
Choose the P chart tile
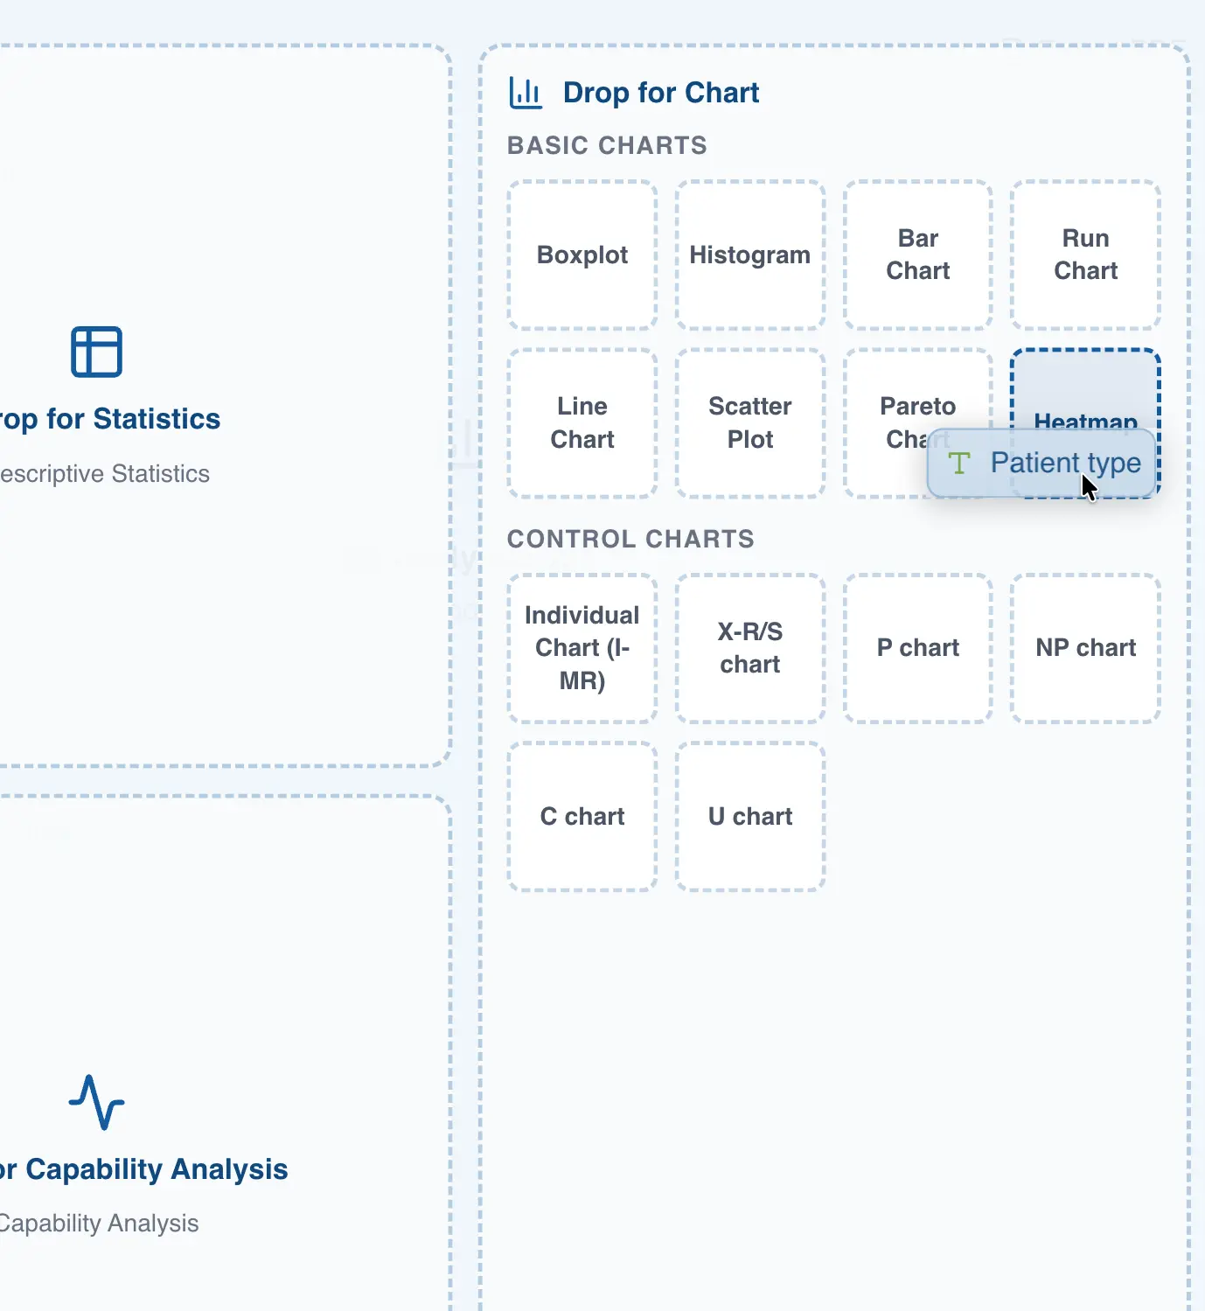pos(917,648)
